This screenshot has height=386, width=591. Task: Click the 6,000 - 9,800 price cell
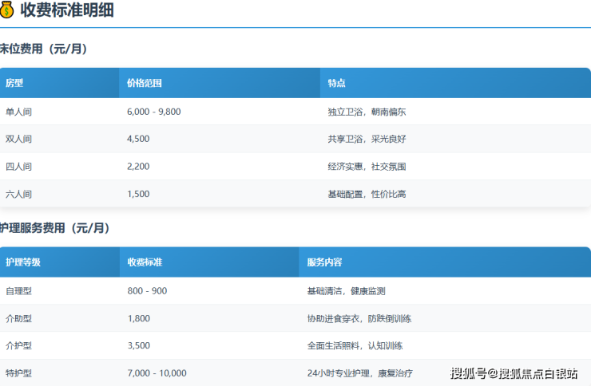pos(153,112)
